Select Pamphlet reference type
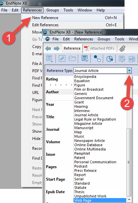138x203 pixels. 82,153
